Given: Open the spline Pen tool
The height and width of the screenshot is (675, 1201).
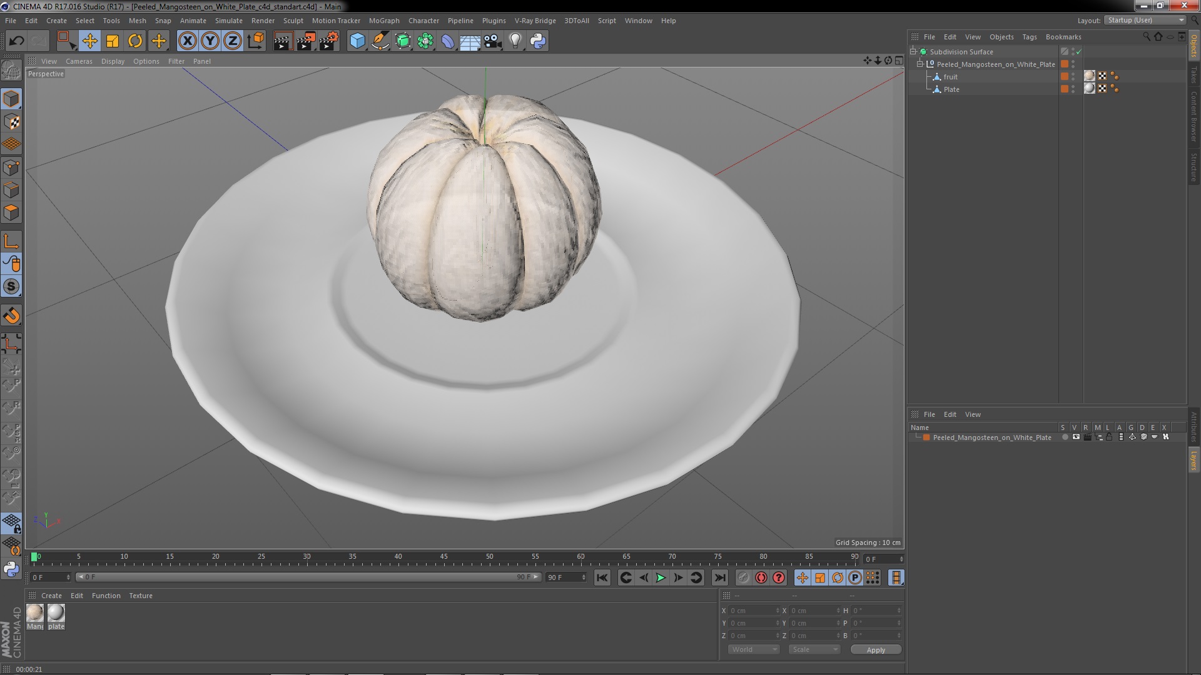Looking at the screenshot, I should (380, 41).
